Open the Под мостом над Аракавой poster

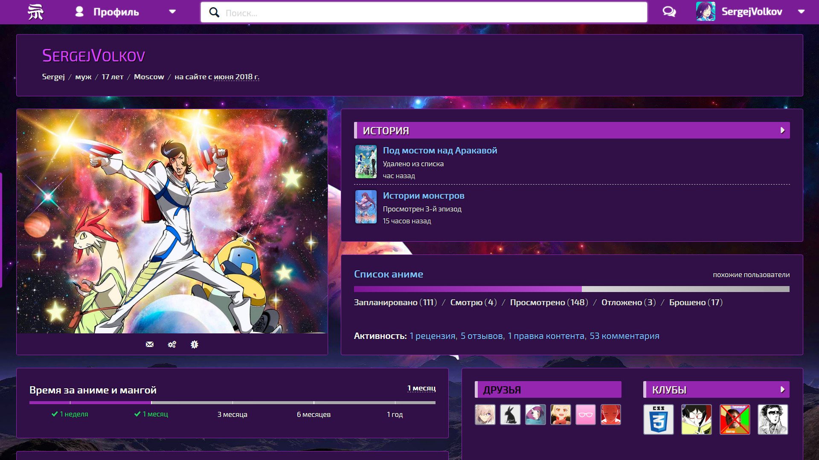click(x=366, y=162)
